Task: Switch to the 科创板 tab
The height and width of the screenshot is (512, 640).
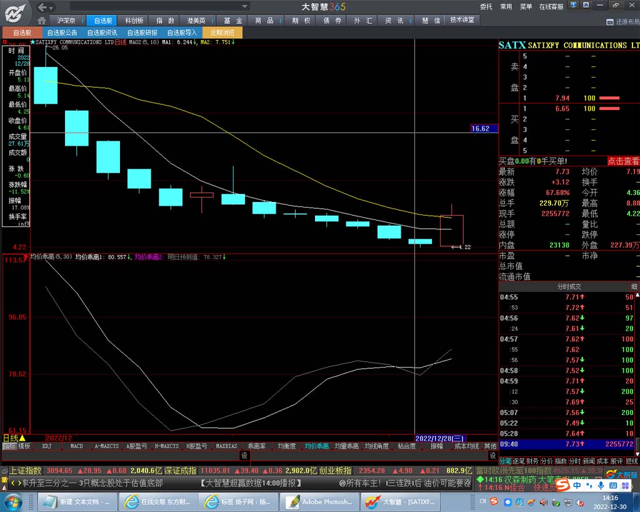Action: coord(134,21)
